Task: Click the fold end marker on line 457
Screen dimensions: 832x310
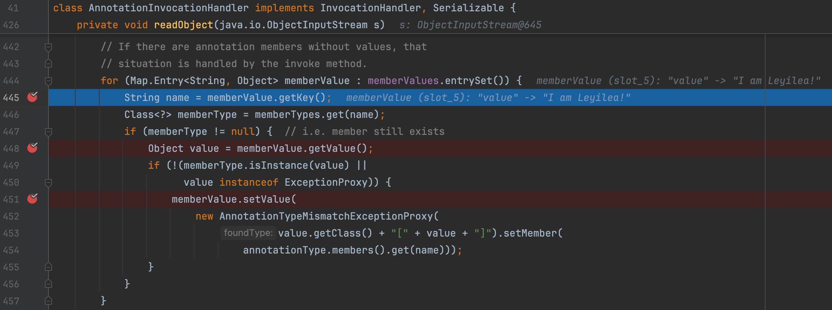Action: (48, 301)
